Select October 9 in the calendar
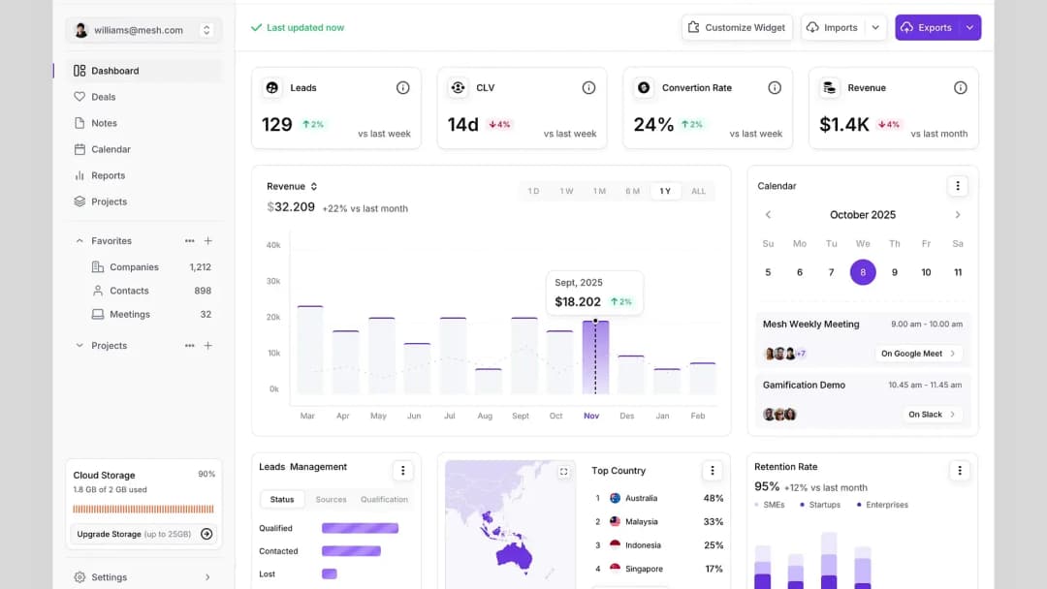 [894, 272]
